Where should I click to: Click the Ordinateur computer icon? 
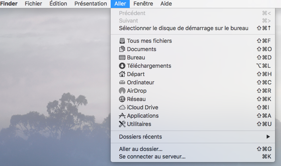pyautogui.click(x=122, y=82)
